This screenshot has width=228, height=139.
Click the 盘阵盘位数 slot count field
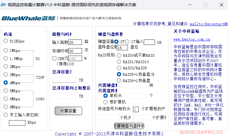tap(122, 48)
